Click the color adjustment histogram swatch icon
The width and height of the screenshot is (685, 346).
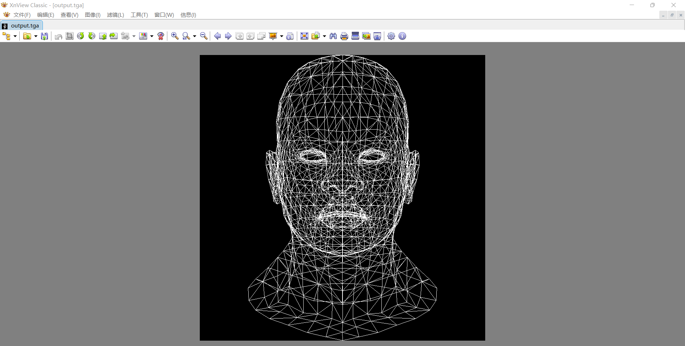144,36
